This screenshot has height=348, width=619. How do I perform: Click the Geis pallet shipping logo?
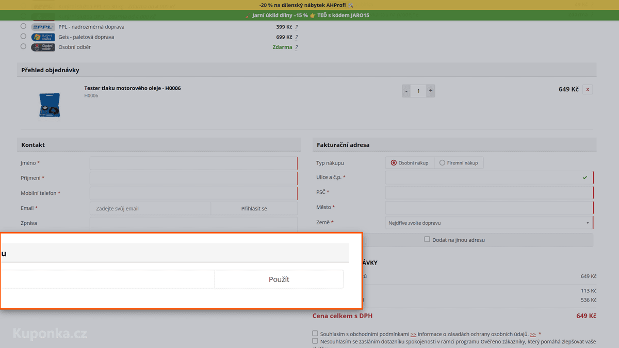(x=43, y=37)
